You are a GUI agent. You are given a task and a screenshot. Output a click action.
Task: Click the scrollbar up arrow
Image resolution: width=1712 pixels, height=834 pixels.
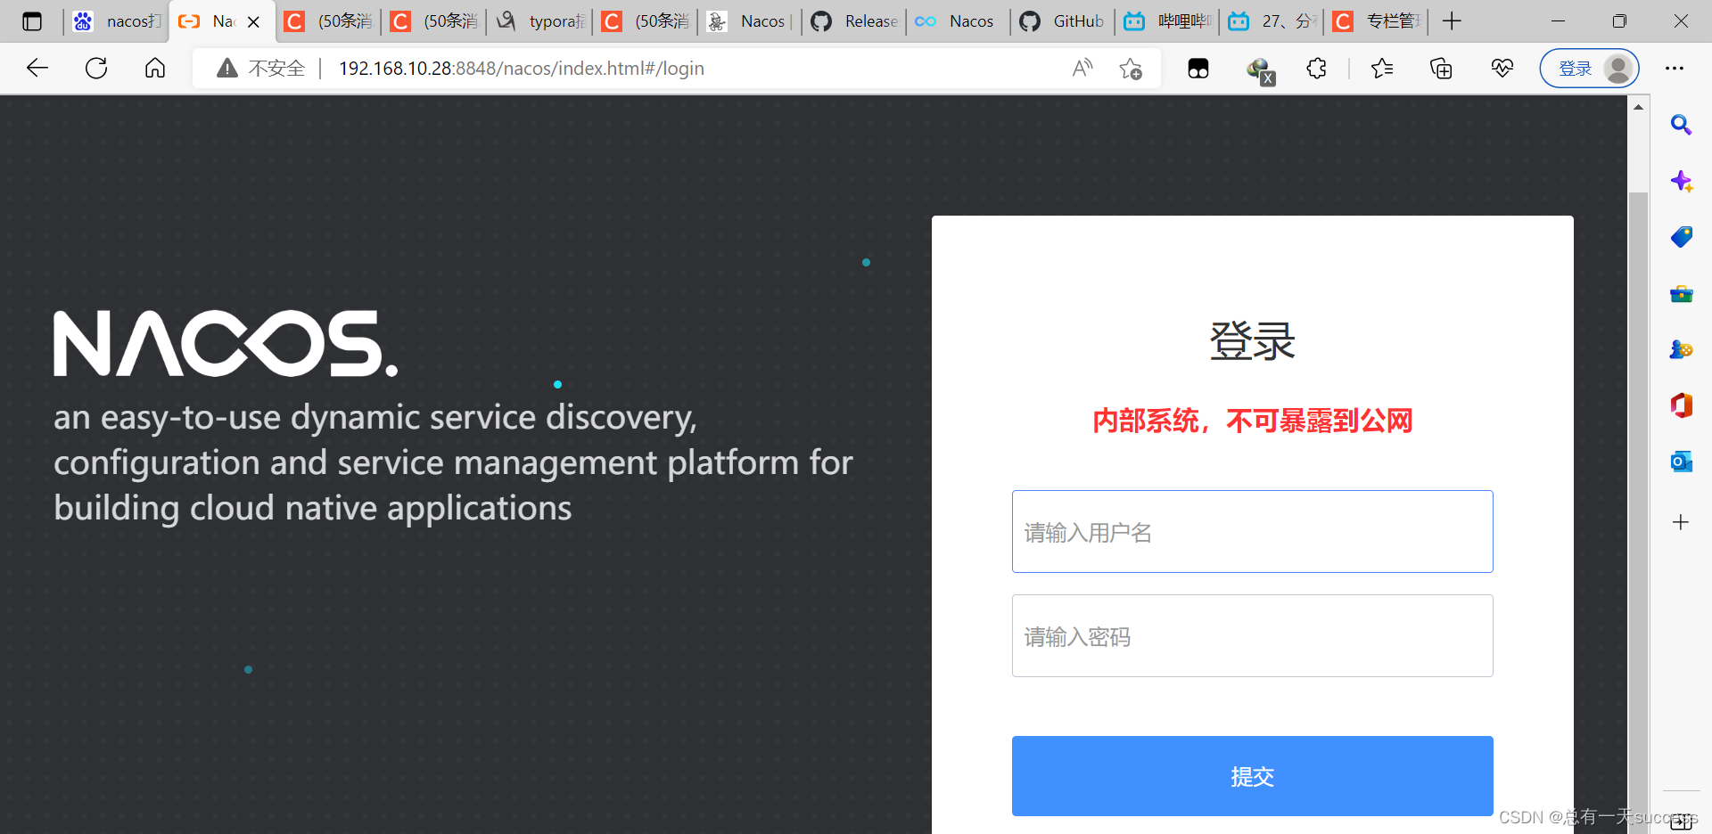pos(1638,107)
